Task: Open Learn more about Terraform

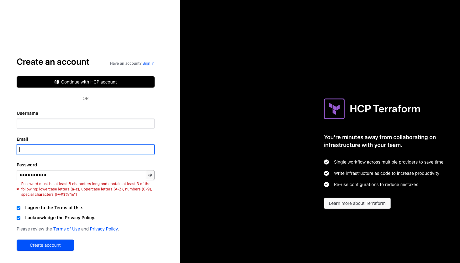Action: pyautogui.click(x=357, y=203)
